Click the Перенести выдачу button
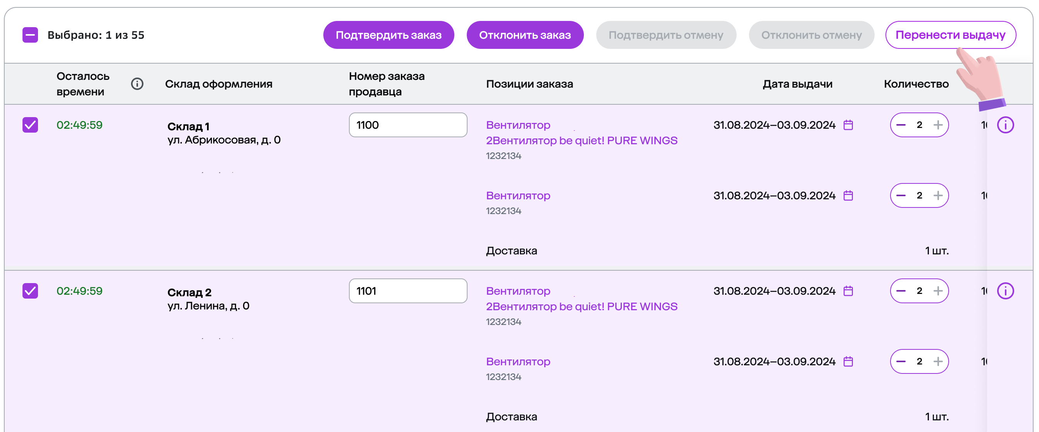Viewport: 1039px width, 432px height. (x=951, y=35)
